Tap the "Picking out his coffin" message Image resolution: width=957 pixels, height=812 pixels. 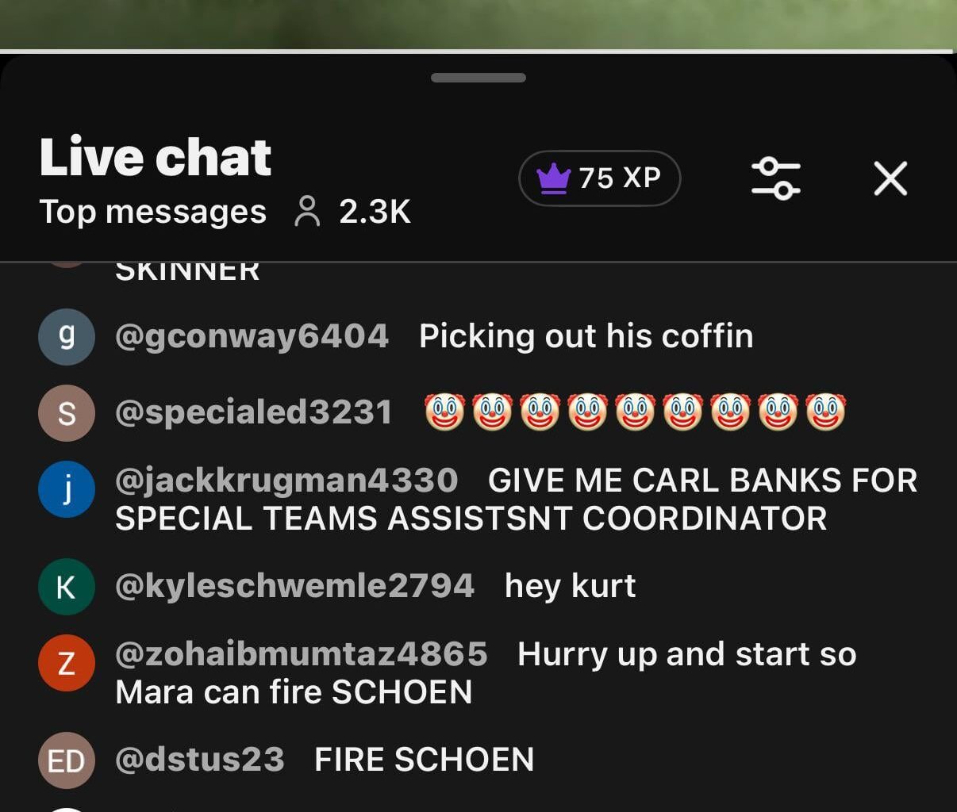pyautogui.click(x=586, y=336)
